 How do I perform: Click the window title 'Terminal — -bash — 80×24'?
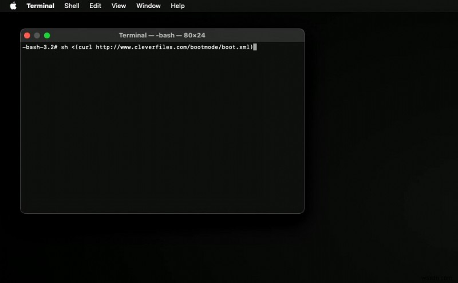coord(162,36)
